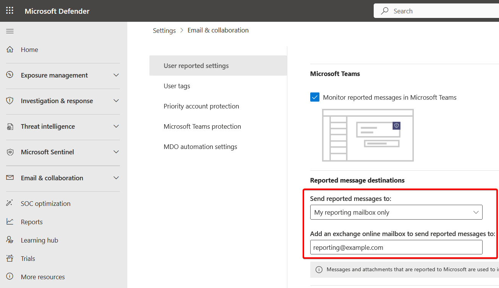
Task: Open the app launcher waffle icon
Action: (10, 11)
